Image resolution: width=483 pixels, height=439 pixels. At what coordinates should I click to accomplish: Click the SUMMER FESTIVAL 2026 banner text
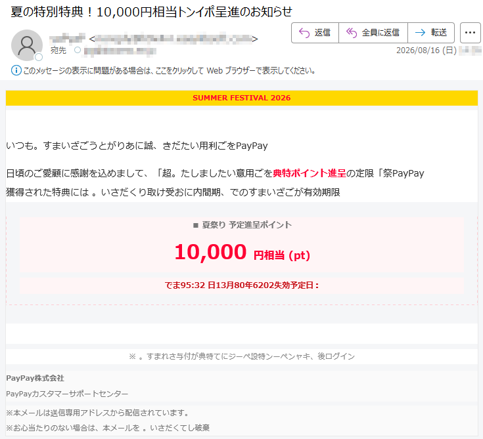(x=242, y=98)
